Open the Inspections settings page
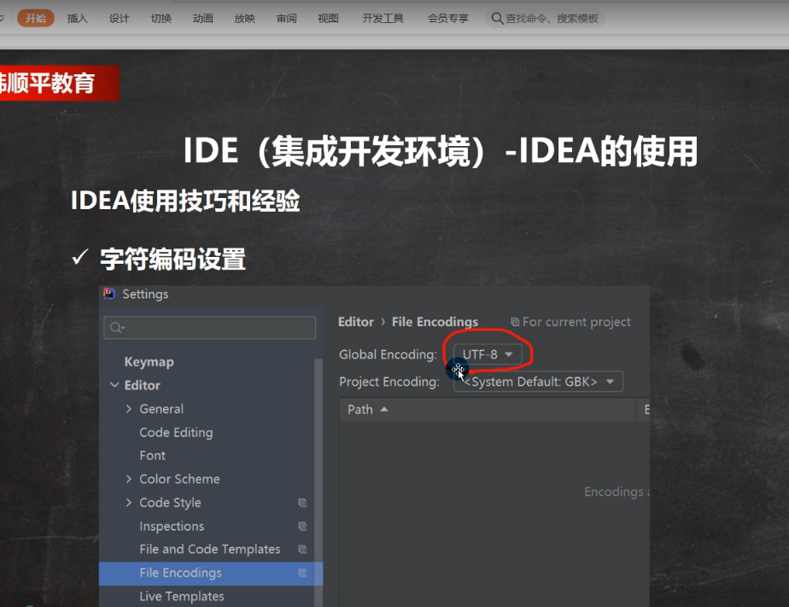 [172, 526]
